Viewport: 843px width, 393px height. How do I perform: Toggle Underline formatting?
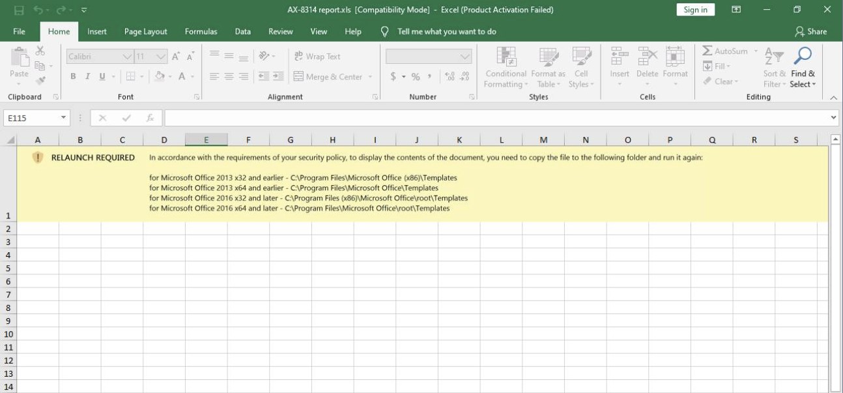[102, 77]
